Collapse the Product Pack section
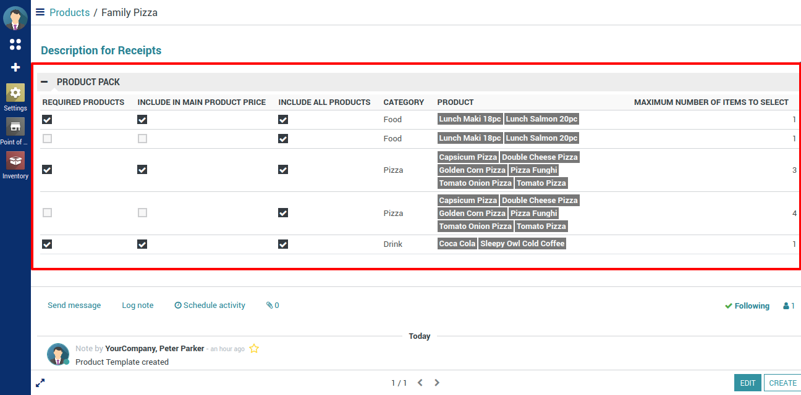 pyautogui.click(x=44, y=82)
